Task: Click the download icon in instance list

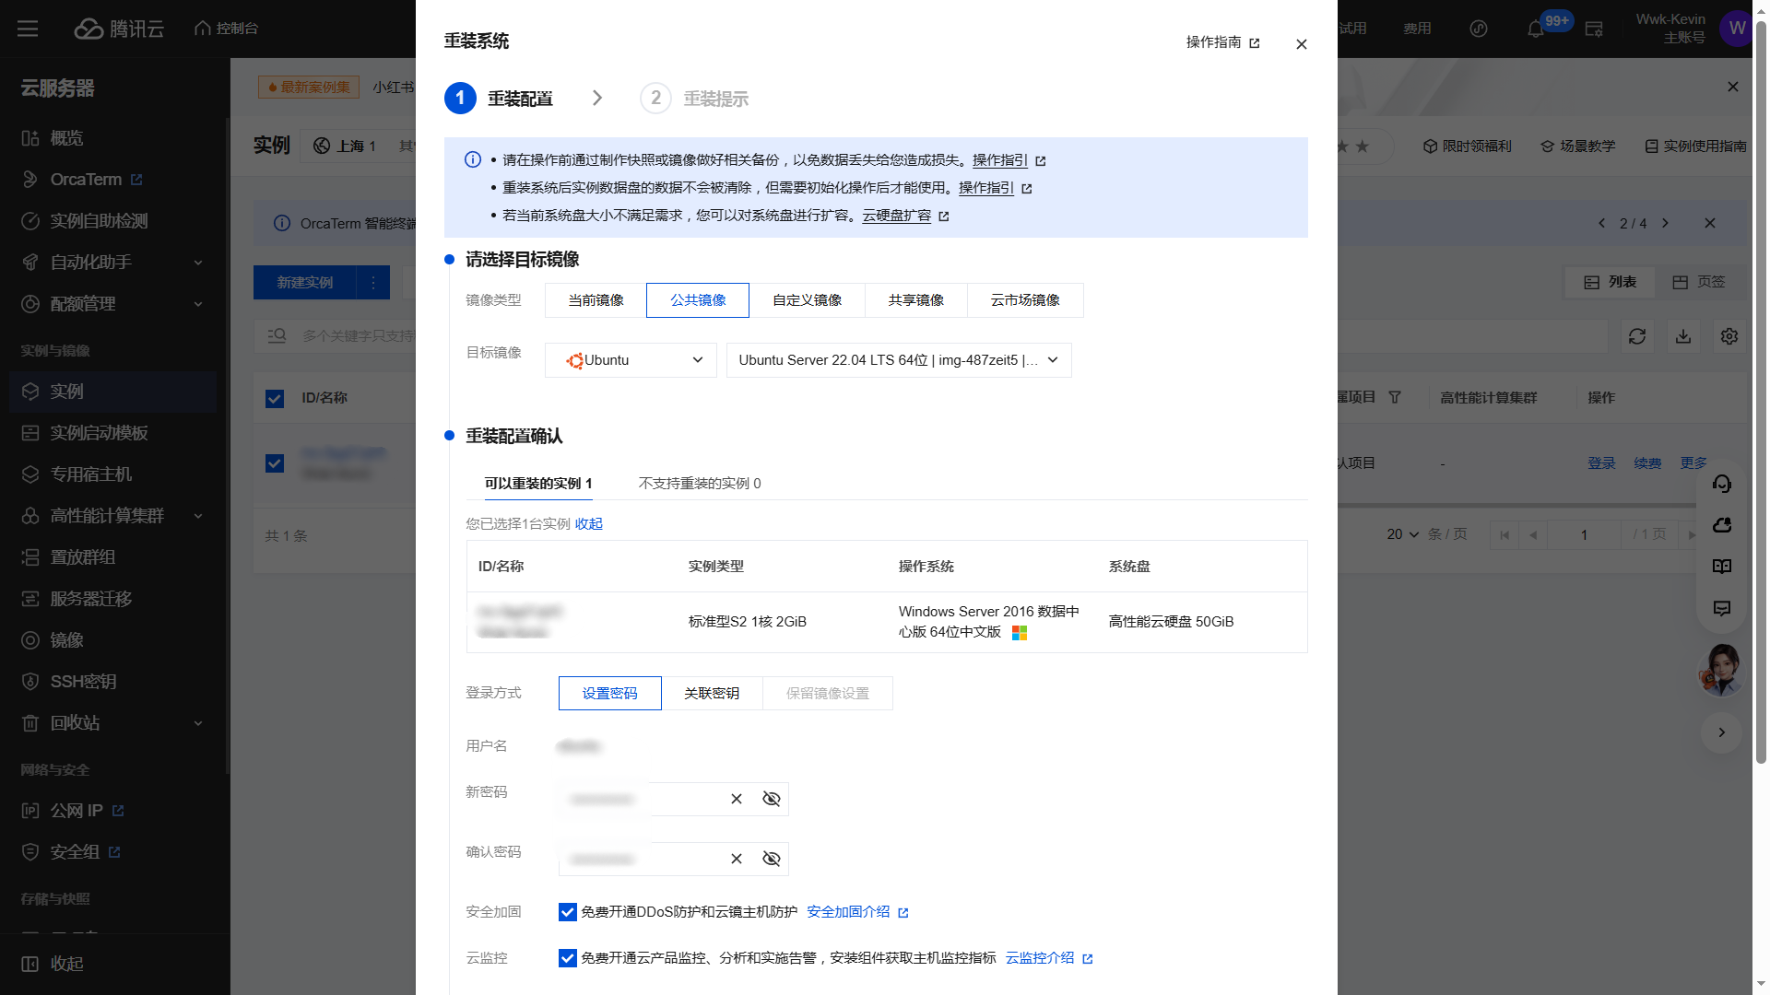Action: click(1683, 336)
